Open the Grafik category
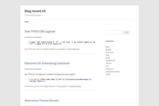The width and height of the screenshot is (159, 106). click(x=108, y=58)
